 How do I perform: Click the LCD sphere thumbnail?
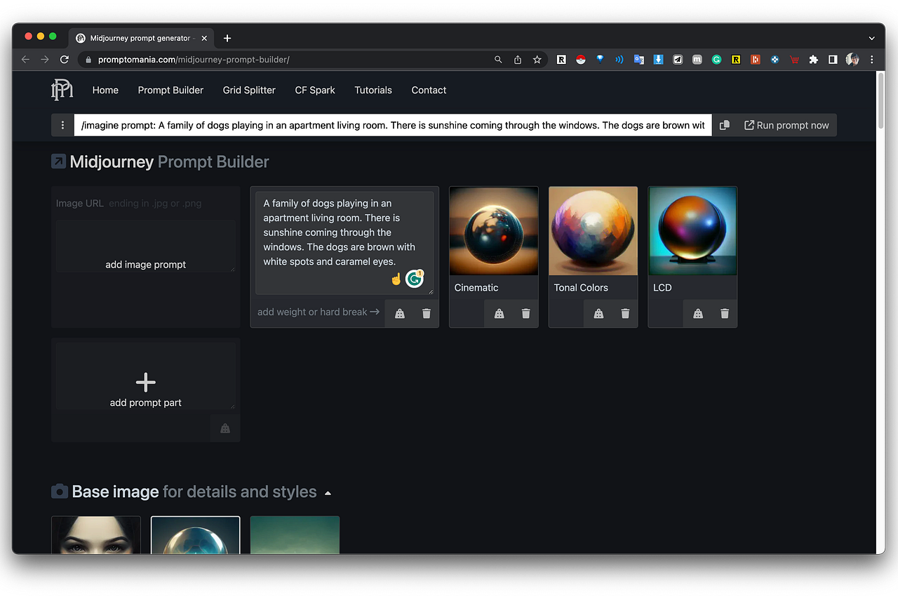tap(692, 231)
